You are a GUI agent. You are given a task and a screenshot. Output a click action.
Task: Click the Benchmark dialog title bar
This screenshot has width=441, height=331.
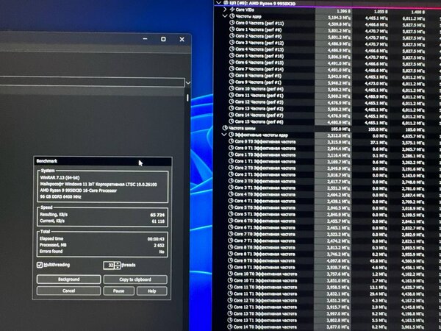103,161
